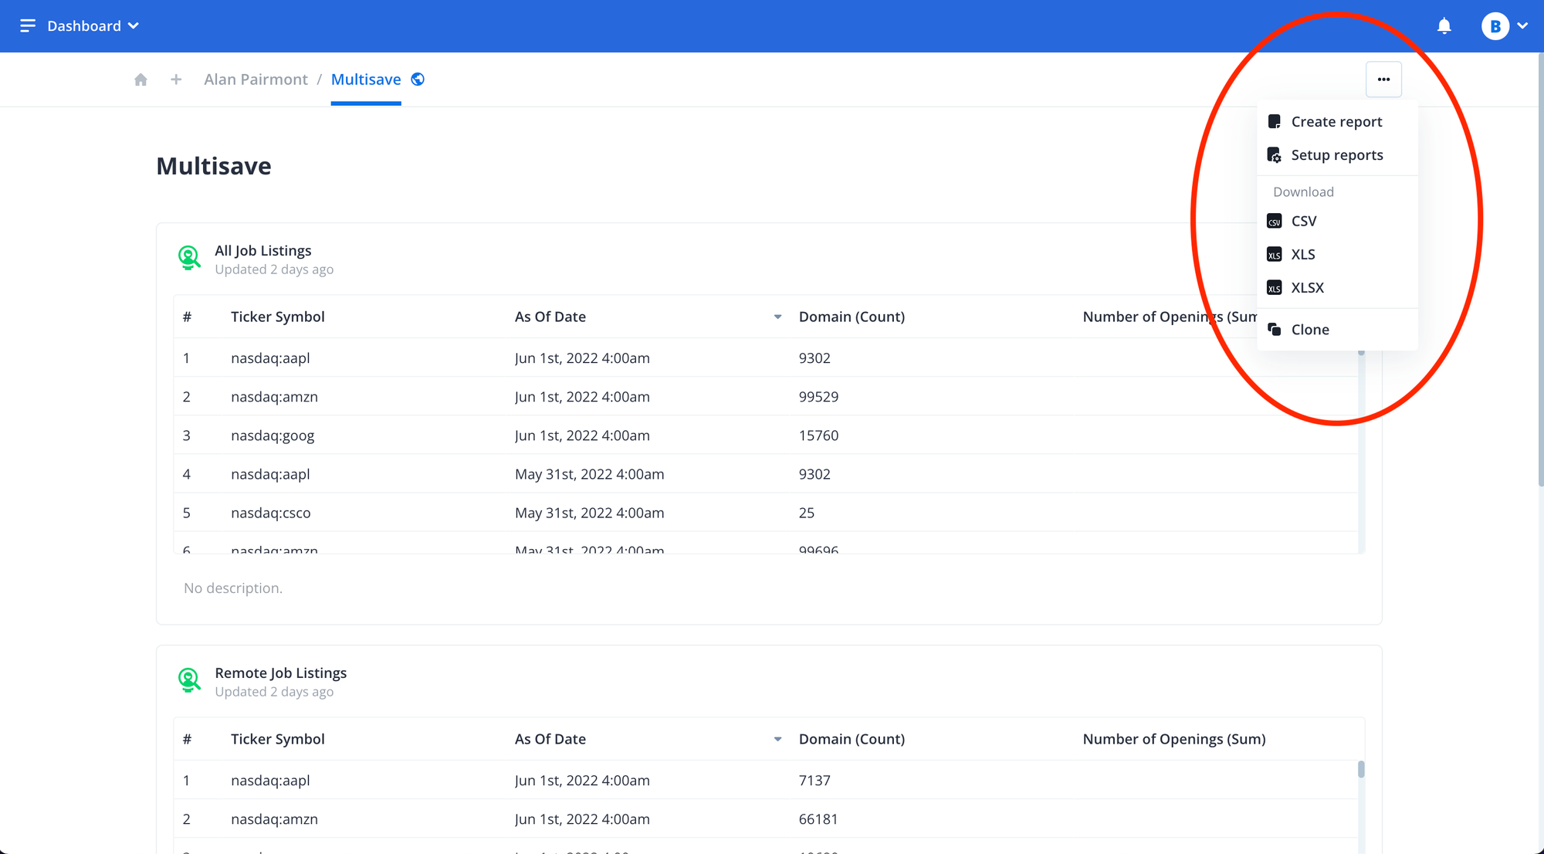Select Setup reports menu item
The image size is (1544, 854).
click(1336, 155)
